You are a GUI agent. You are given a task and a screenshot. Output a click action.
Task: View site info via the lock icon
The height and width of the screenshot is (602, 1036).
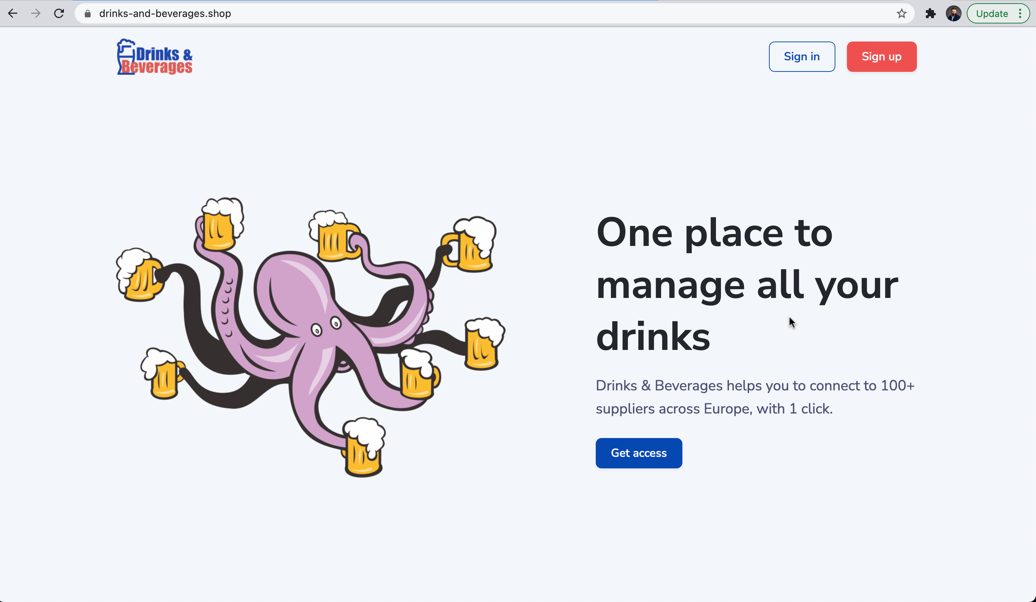coord(88,14)
